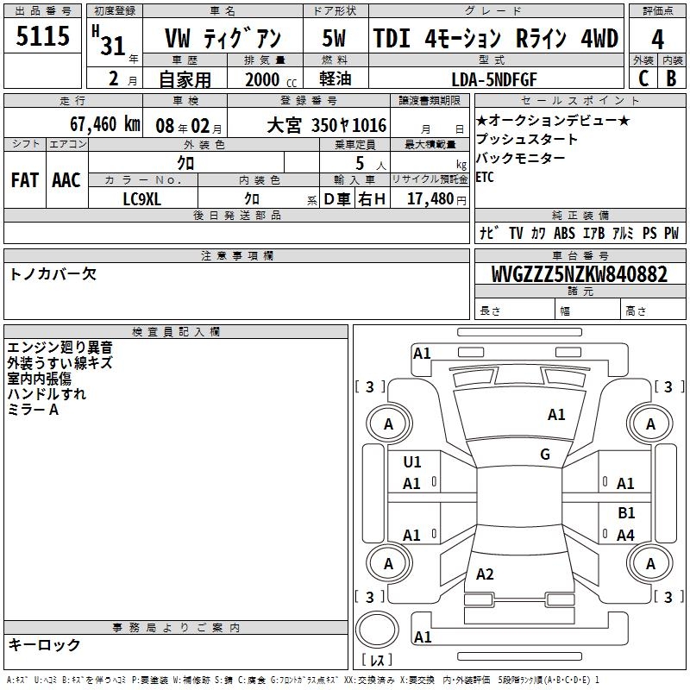Click displacement value 2000 cc
Screen dimensions: 690x690
[x=271, y=79]
